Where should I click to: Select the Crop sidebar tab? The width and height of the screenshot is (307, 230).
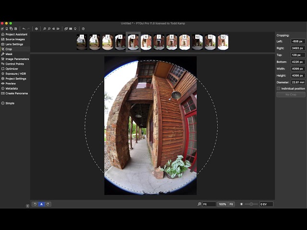click(15, 49)
